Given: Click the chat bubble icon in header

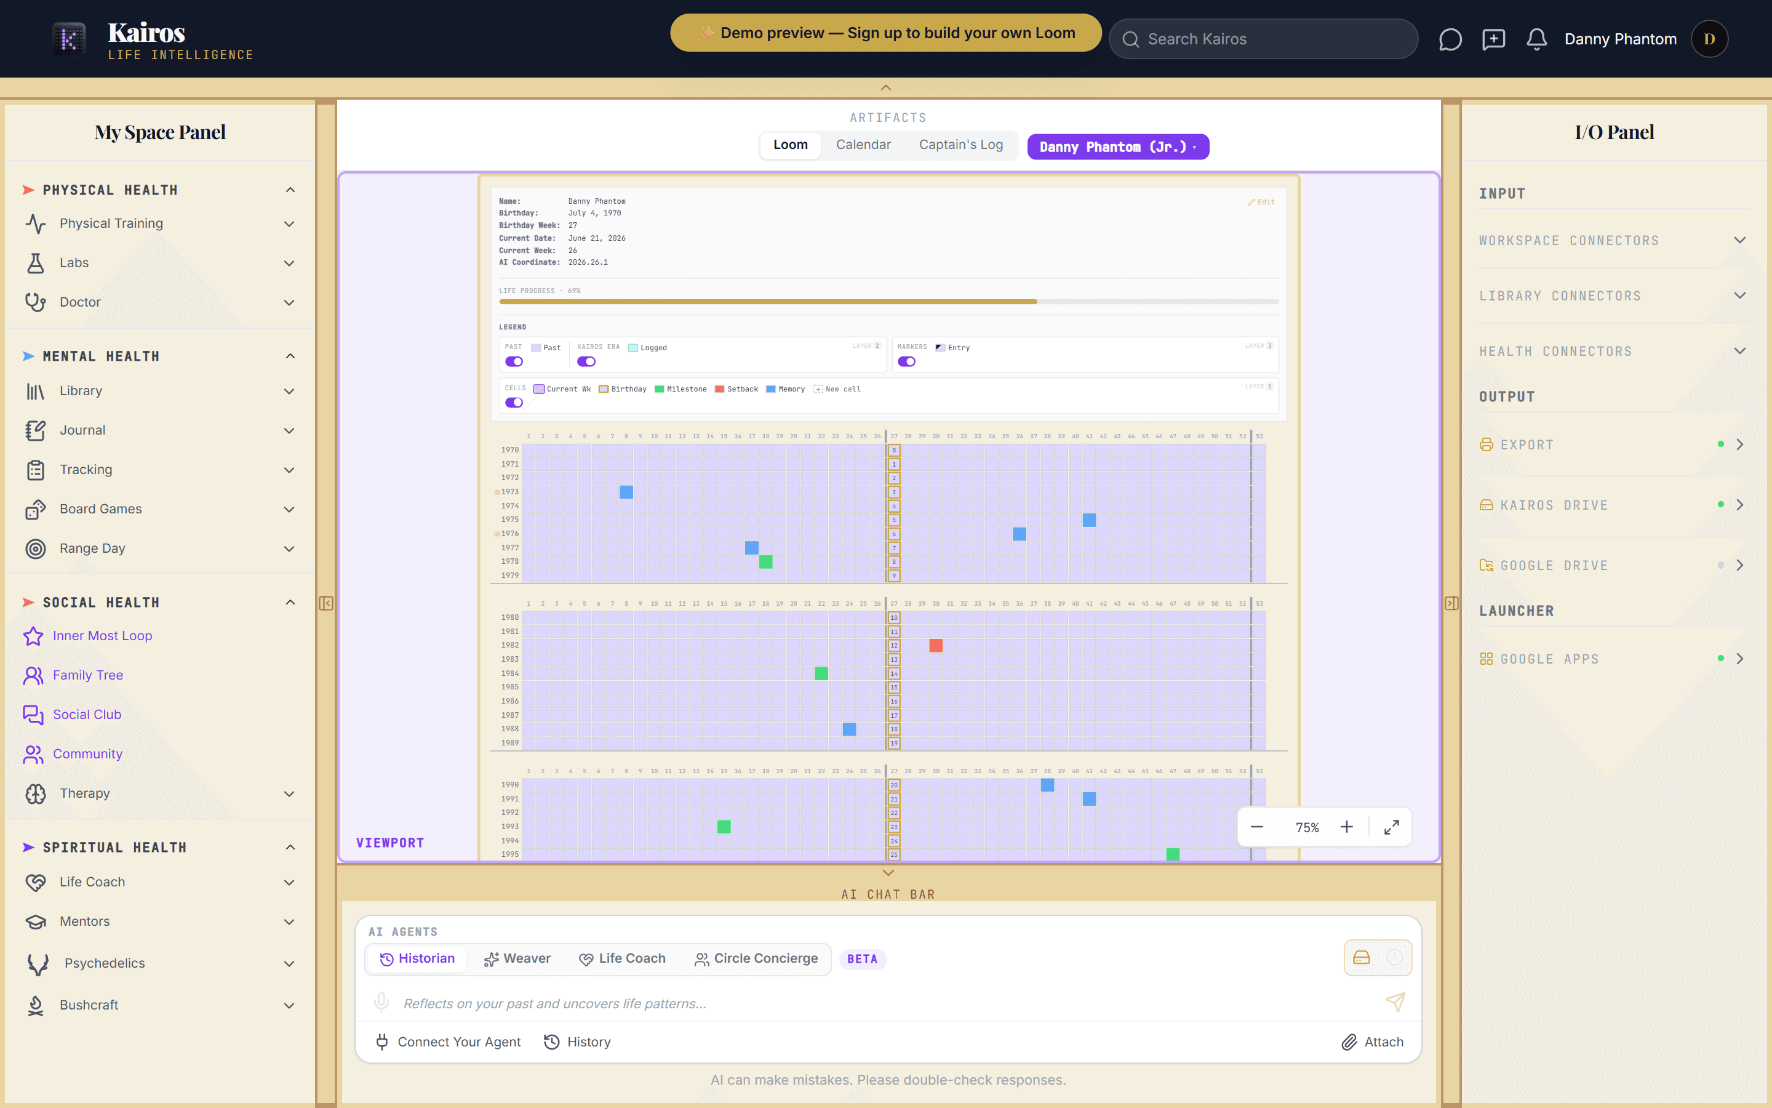Looking at the screenshot, I should [x=1450, y=39].
